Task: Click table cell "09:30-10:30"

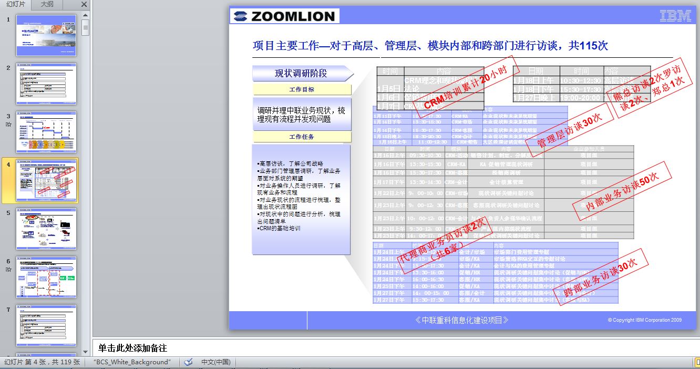Action: click(425, 156)
